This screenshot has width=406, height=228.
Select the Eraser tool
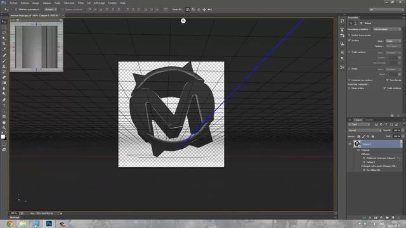[x=4, y=77]
